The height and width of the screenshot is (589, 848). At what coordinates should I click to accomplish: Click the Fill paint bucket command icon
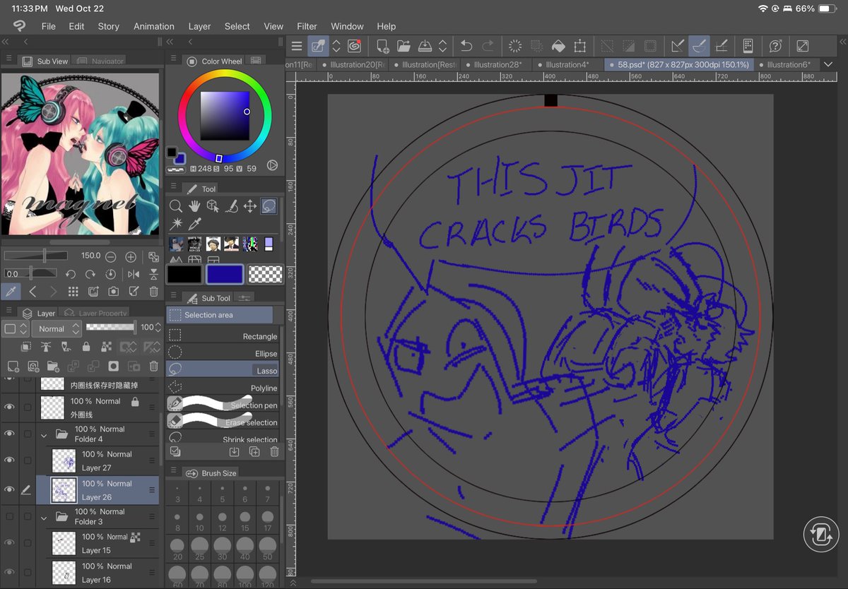[x=558, y=46]
